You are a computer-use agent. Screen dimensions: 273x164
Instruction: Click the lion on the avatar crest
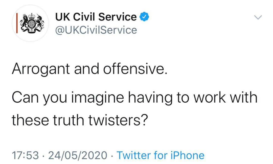[x=25, y=23]
